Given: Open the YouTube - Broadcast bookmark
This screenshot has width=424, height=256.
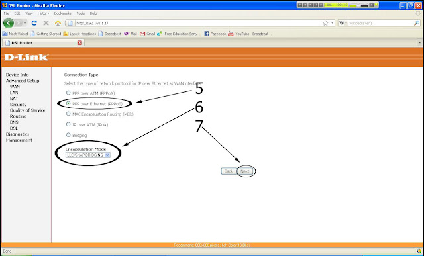Looking at the screenshot, I should [x=250, y=34].
